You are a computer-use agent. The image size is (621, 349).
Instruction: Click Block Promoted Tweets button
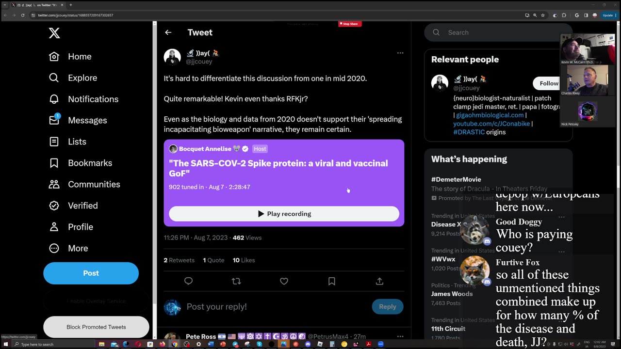(96, 327)
